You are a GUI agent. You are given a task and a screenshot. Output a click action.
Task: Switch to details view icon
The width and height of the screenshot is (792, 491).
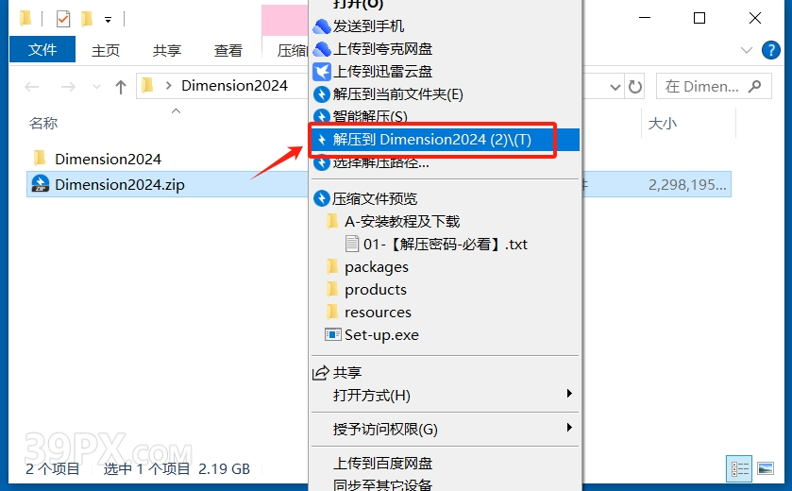click(739, 468)
